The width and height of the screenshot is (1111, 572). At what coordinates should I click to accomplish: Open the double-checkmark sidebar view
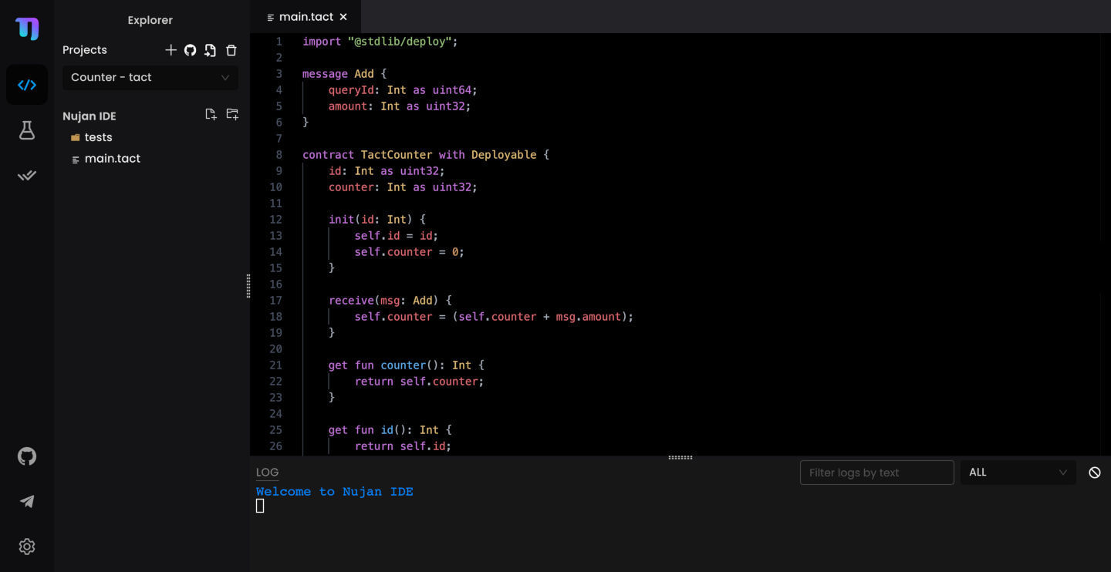(x=27, y=176)
